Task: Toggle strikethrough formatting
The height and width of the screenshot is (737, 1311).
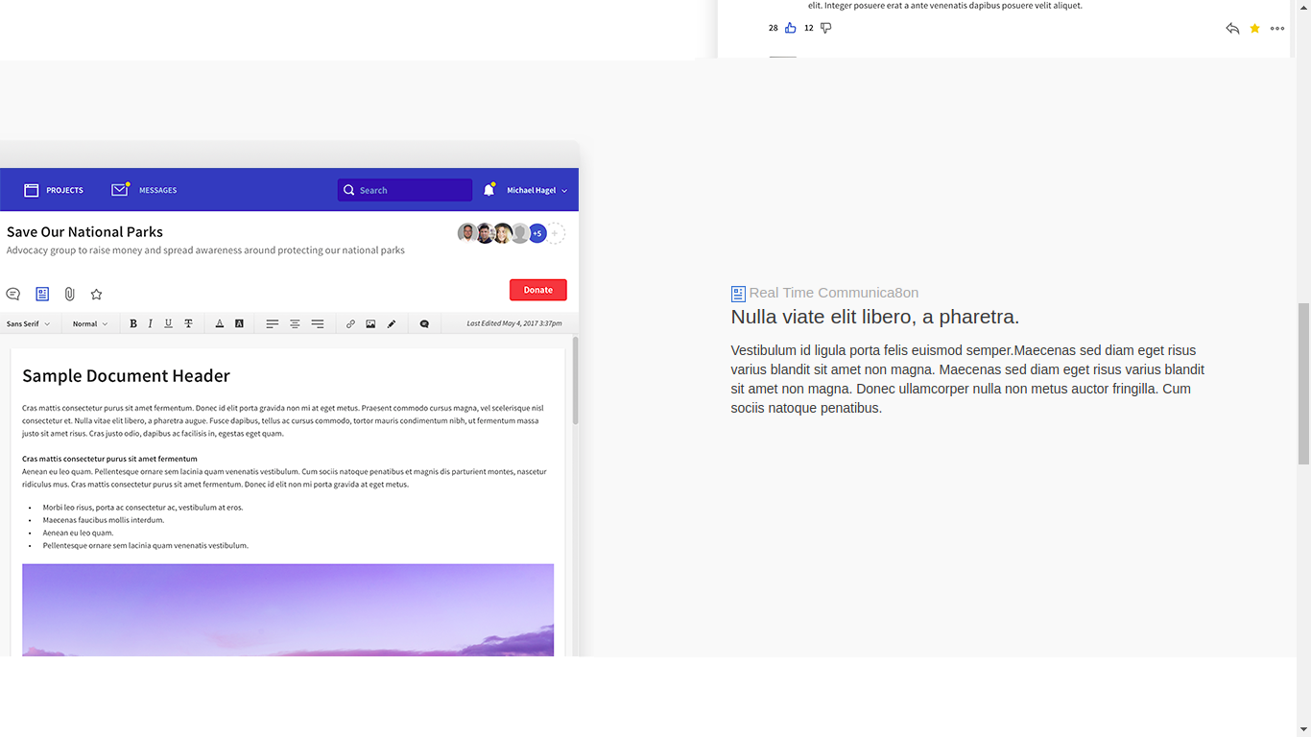Action: [188, 323]
